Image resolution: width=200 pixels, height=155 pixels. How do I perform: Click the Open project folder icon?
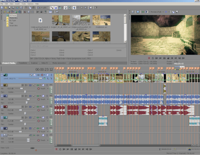[6, 8]
